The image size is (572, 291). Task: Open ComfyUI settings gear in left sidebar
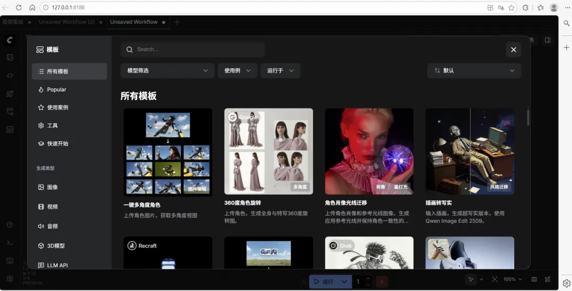(x=10, y=279)
